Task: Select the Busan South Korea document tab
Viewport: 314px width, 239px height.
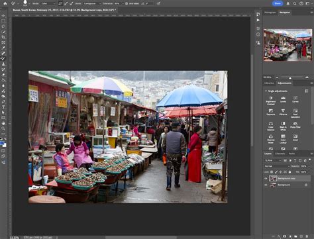Action: (64, 10)
